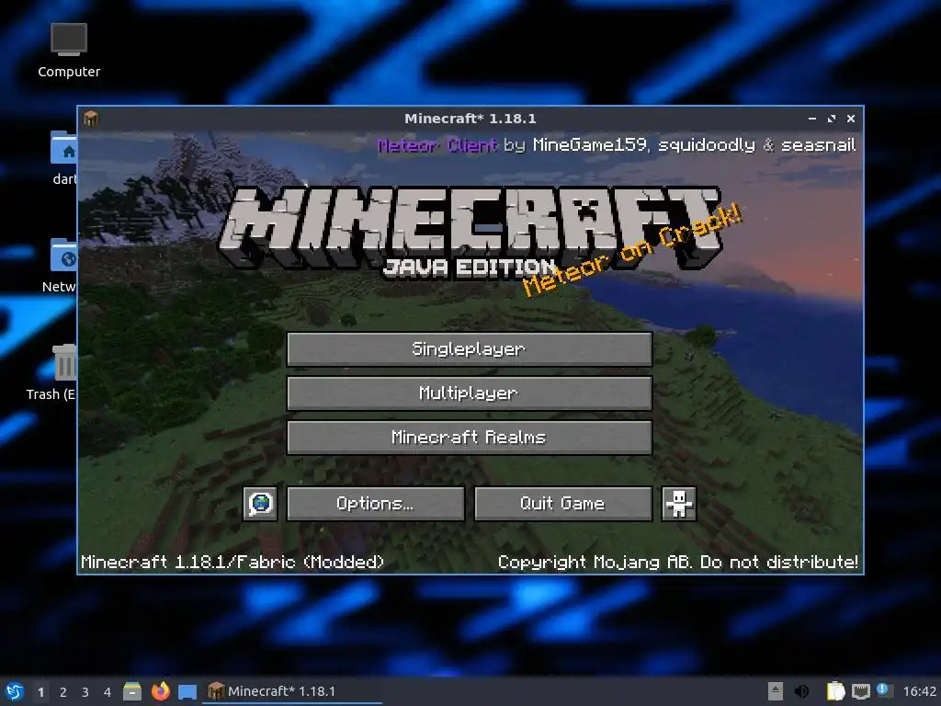This screenshot has width=941, height=706.
Task: Switch to workspace 3
Action: tap(85, 692)
